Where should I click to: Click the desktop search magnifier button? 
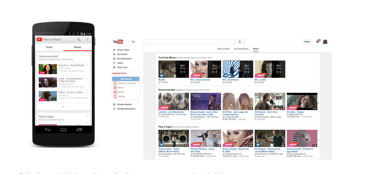coord(240,42)
